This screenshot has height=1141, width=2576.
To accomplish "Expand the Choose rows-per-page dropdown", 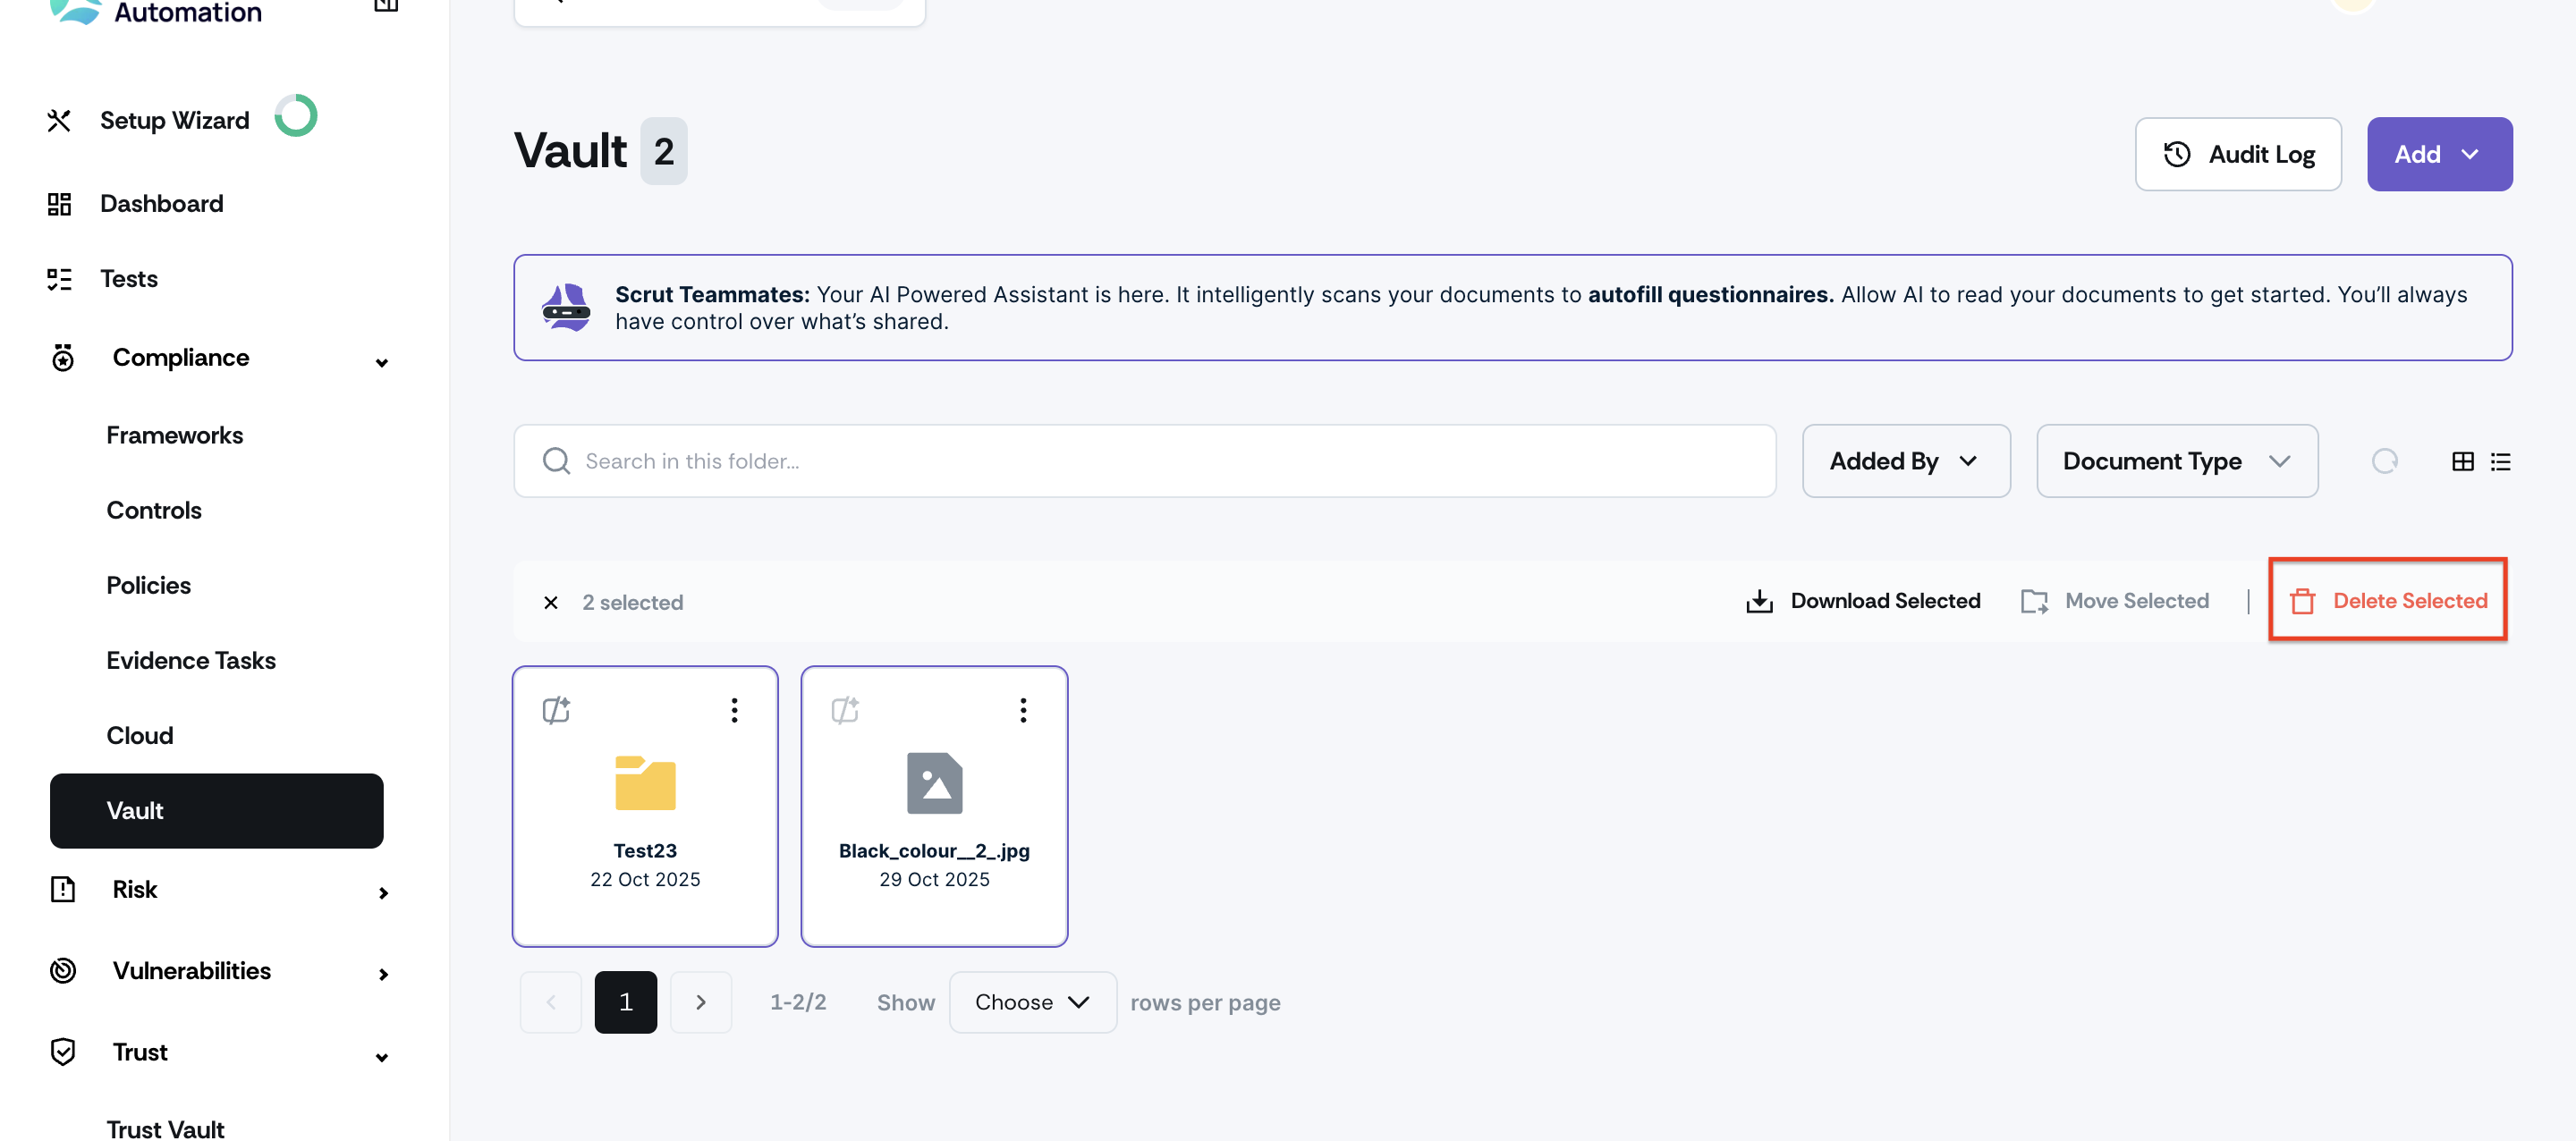I will point(1031,1002).
